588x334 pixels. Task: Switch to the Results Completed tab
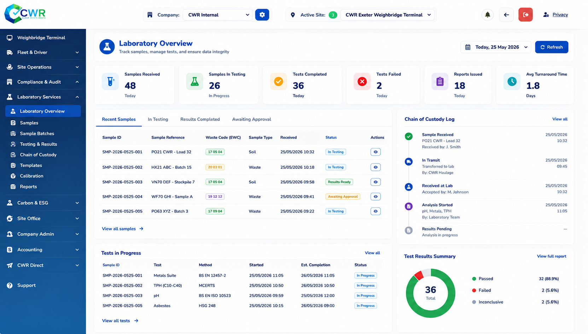point(200,119)
